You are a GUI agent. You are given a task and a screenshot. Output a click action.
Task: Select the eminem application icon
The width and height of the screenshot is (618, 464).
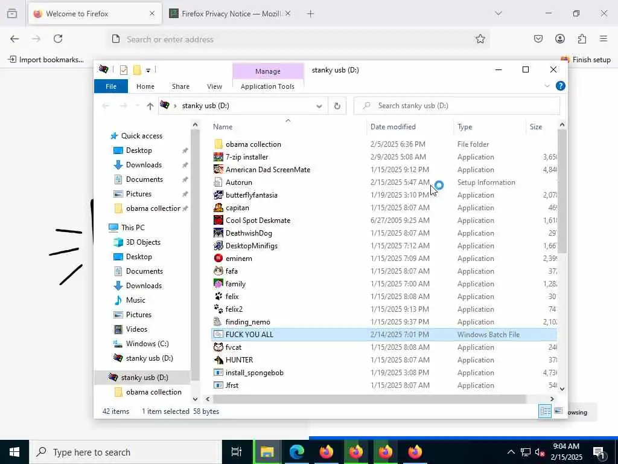tap(218, 259)
